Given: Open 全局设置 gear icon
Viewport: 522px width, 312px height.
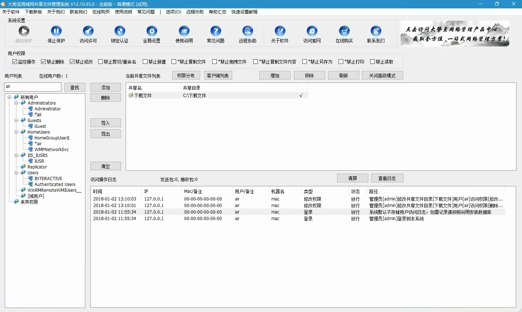Looking at the screenshot, I should [x=152, y=31].
